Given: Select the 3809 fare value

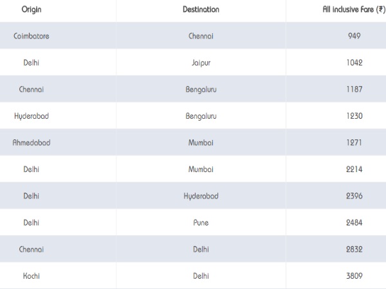Looking at the screenshot, I should 354,276.
